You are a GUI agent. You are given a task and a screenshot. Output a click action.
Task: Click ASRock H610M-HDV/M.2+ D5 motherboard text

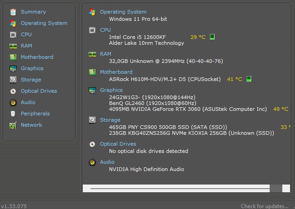point(165,79)
